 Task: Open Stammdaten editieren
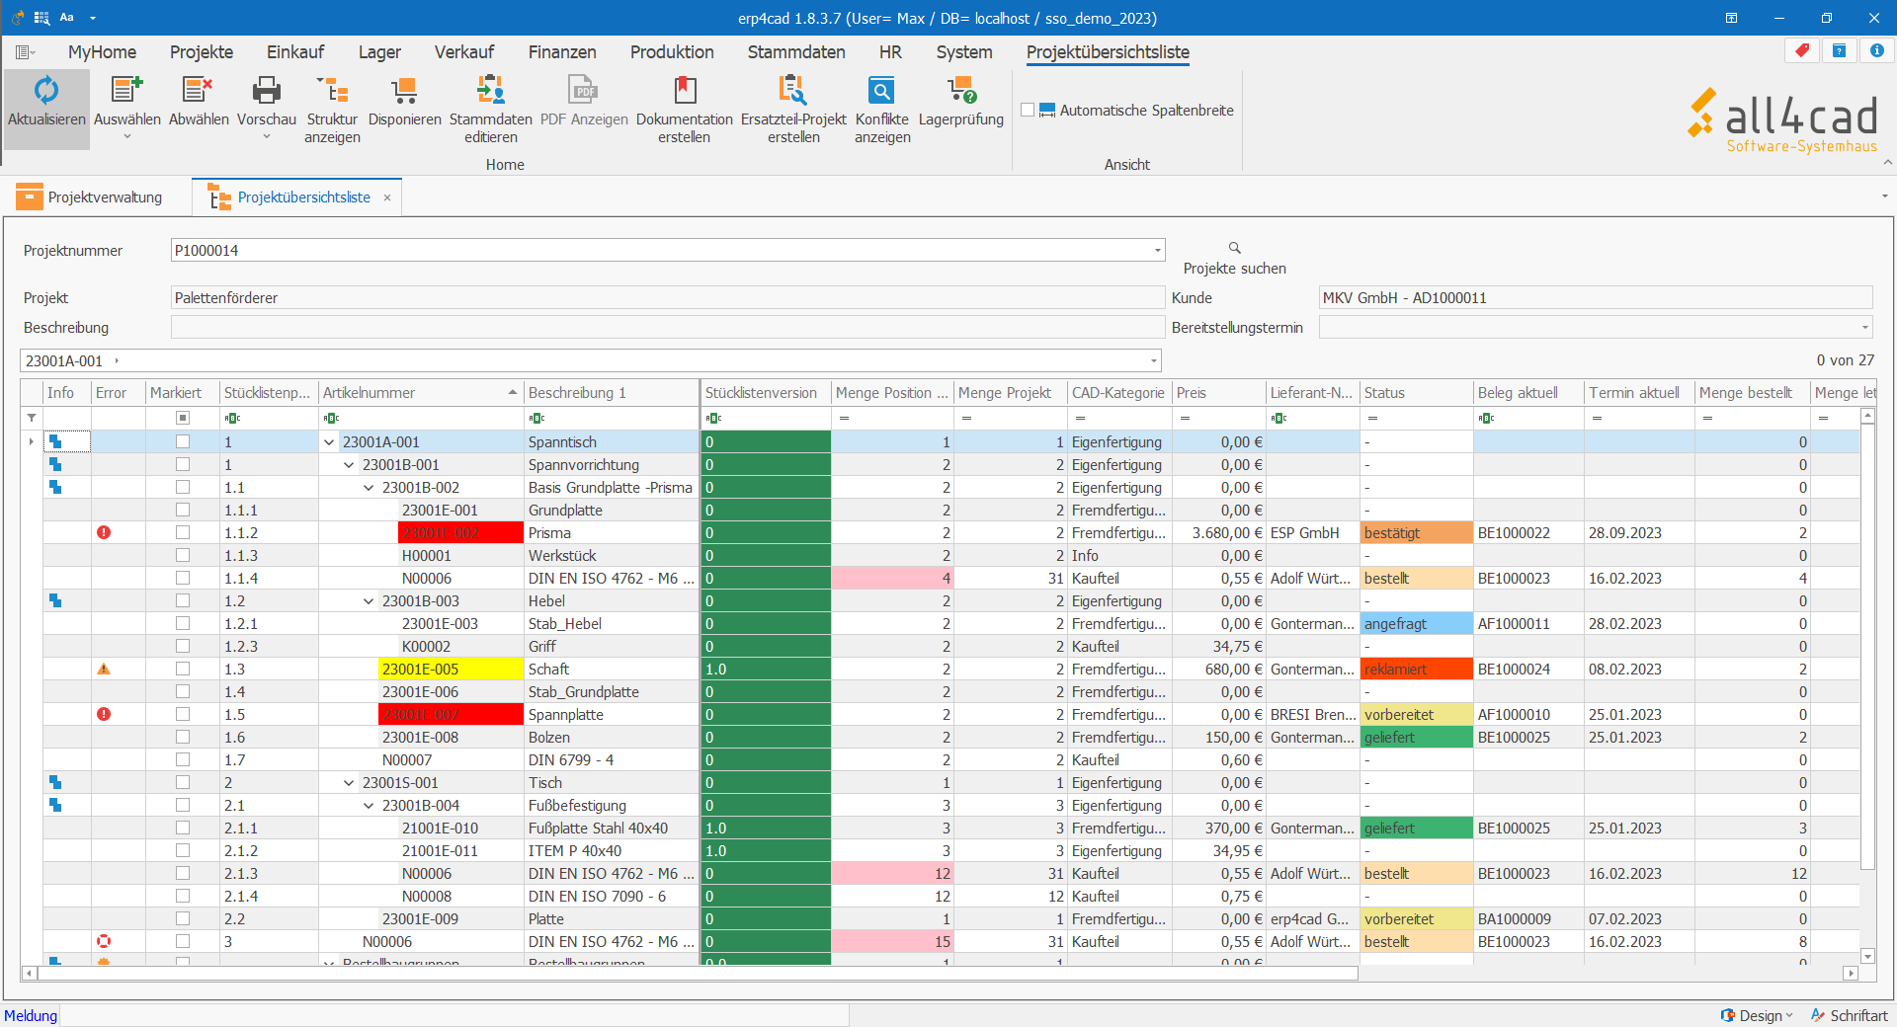491,91
